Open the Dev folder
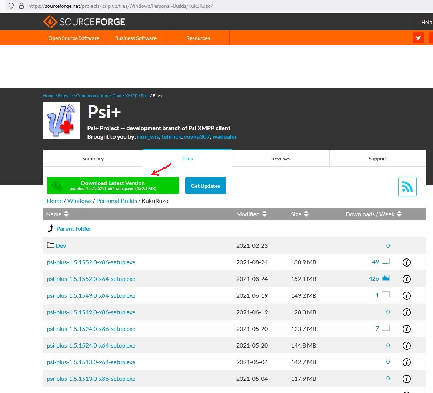 click(60, 245)
